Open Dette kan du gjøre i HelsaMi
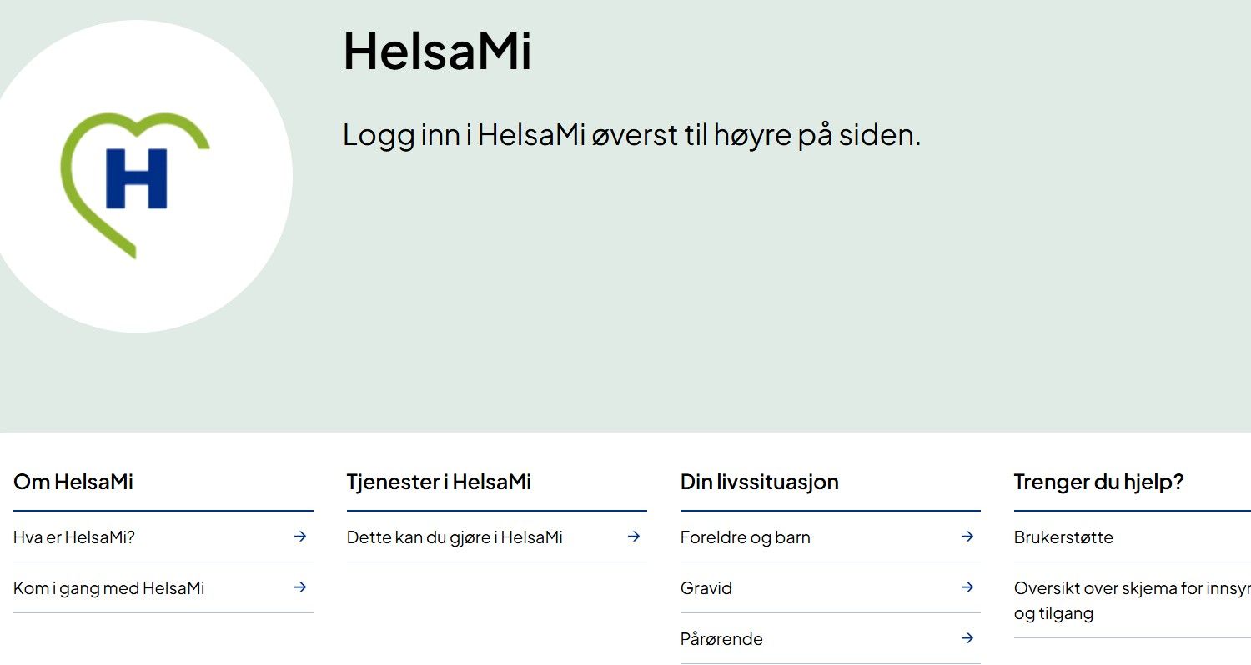 coord(455,537)
